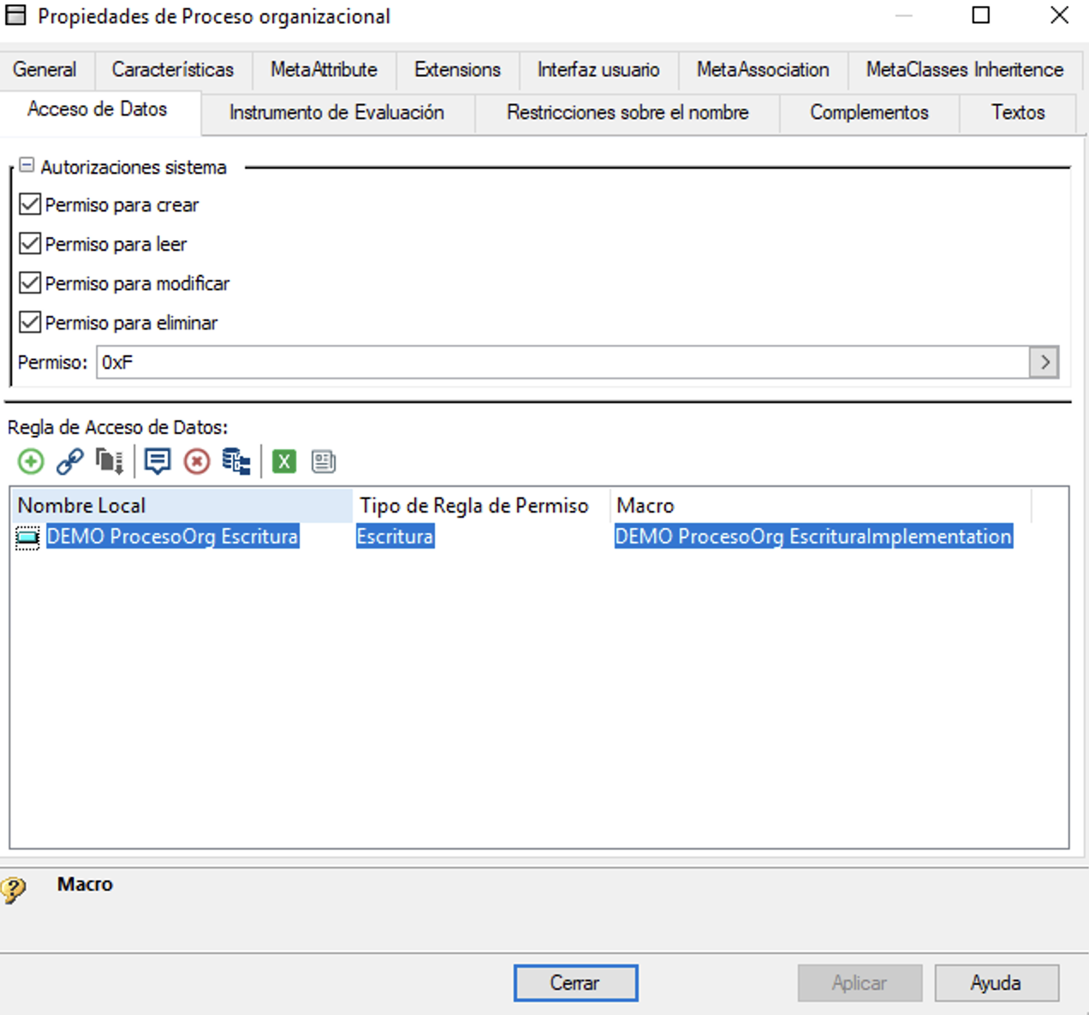This screenshot has height=1015, width=1089.
Task: Uncheck the 'Permiso para leer' checkbox
Action: [x=30, y=244]
